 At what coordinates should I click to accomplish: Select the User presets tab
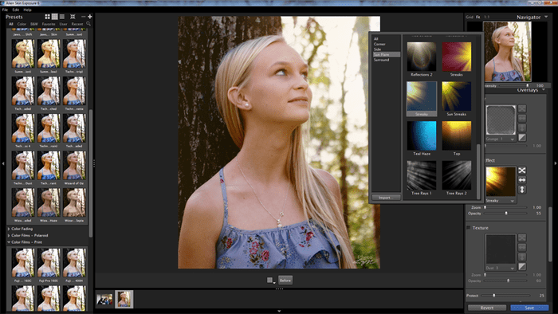(x=63, y=24)
